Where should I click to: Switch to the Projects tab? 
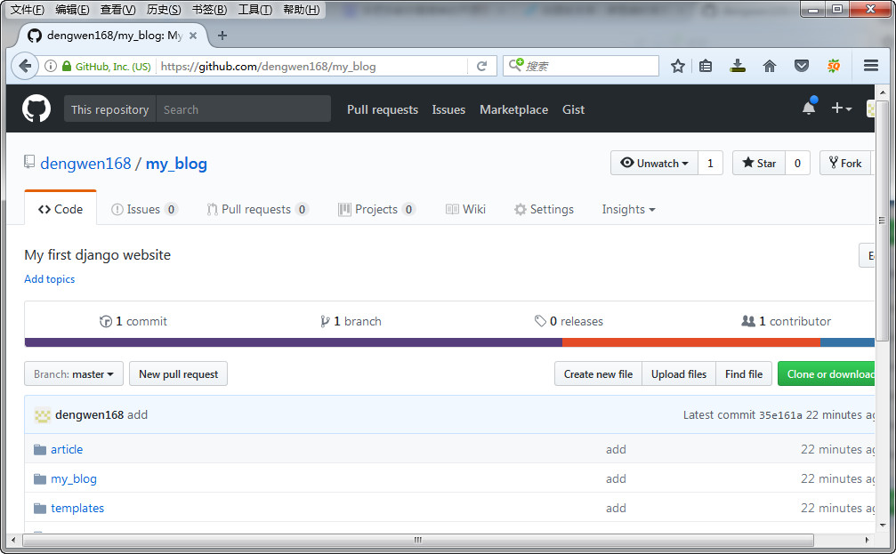tap(376, 210)
